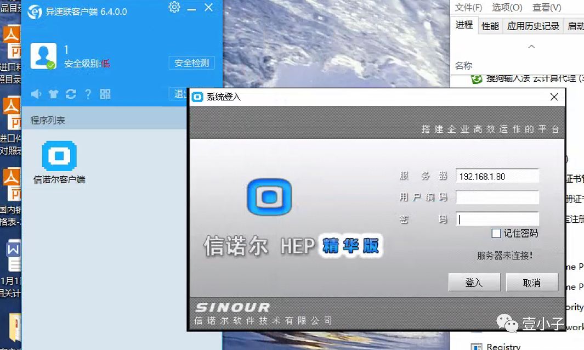Click the 异速联 logo icon in title bar

click(35, 12)
